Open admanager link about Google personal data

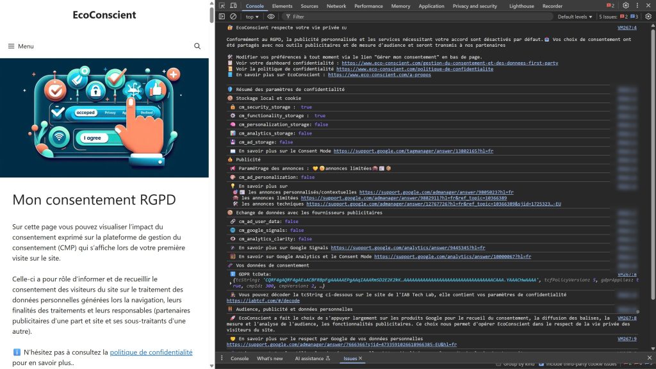(x=342, y=345)
